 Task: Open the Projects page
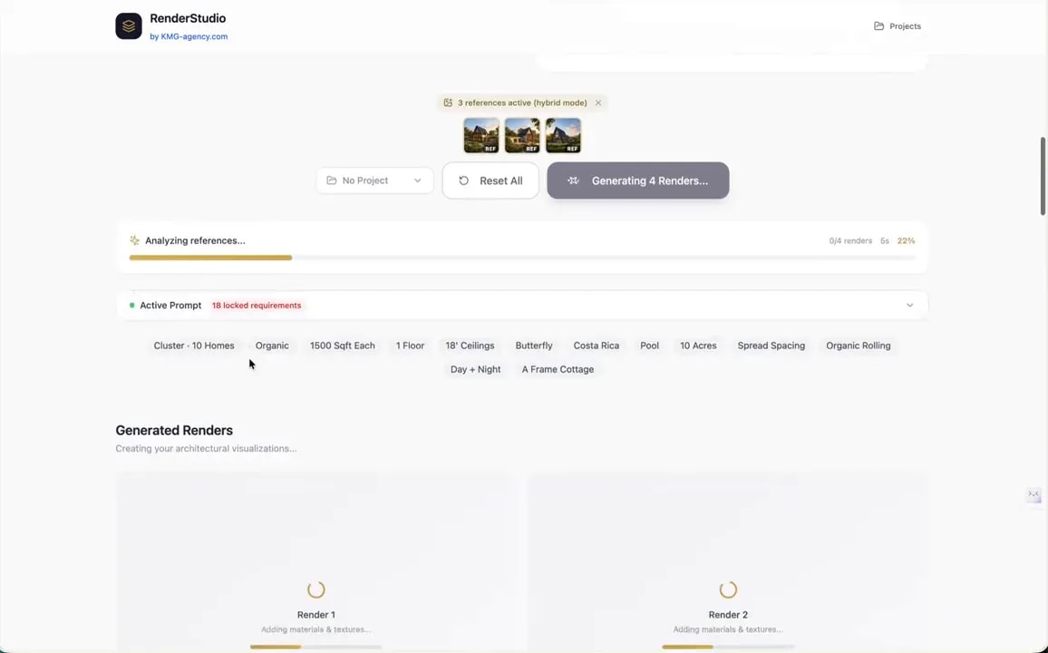[x=897, y=26]
